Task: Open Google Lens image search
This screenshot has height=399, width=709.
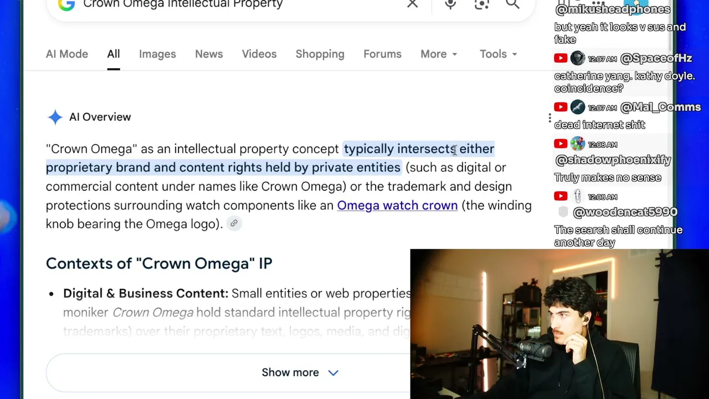Action: tap(482, 4)
